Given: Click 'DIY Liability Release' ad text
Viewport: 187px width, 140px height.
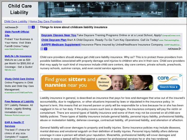Looking at the screenshot, I should point(19,109).
